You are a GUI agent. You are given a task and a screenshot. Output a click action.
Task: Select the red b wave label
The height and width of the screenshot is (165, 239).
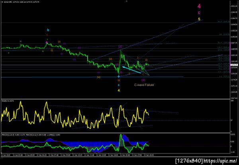(138, 58)
